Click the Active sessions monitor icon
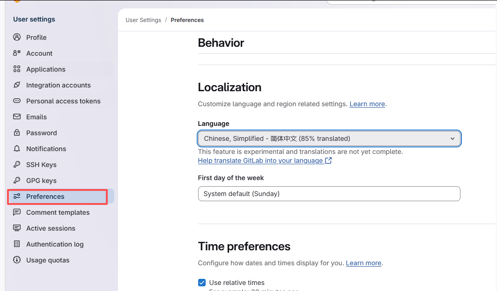This screenshot has width=497, height=291. 17,228
